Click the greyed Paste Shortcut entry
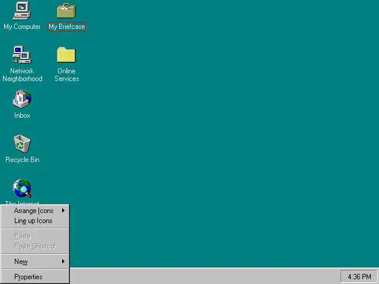This screenshot has width=379, height=284. [x=36, y=246]
